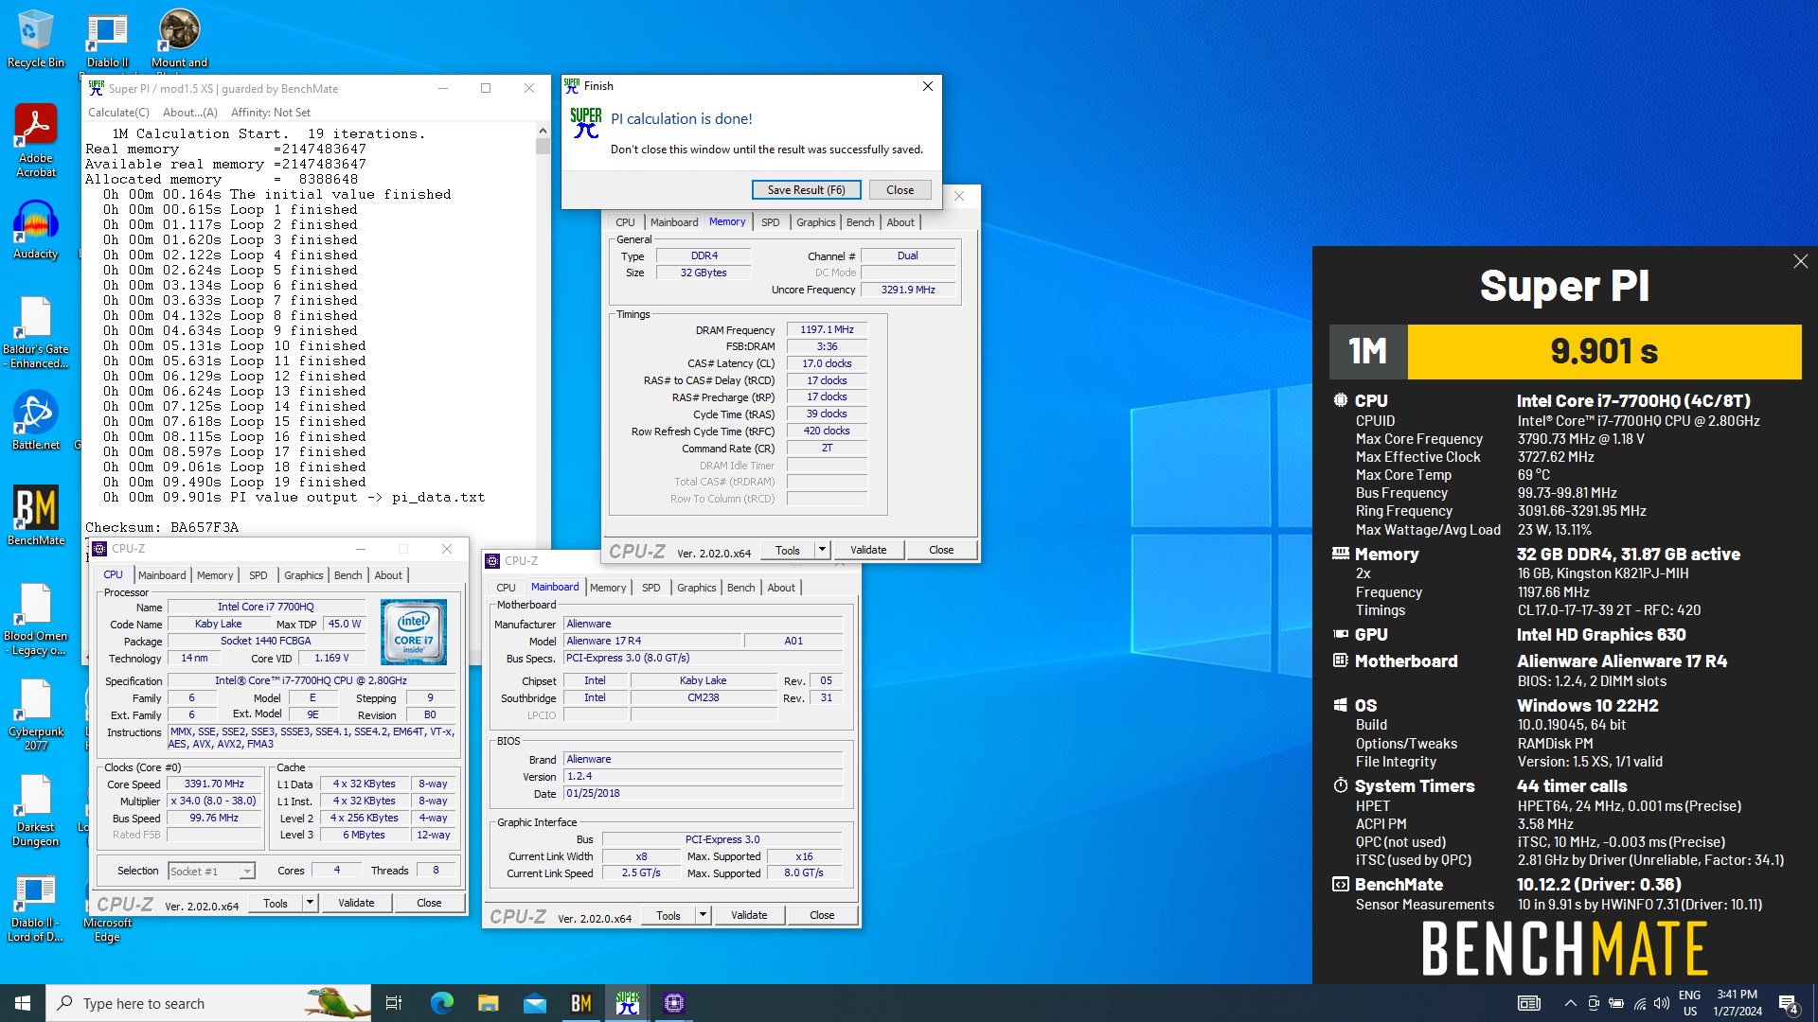Show hidden system tray icons
The width and height of the screenshot is (1818, 1022).
pos(1570,1003)
